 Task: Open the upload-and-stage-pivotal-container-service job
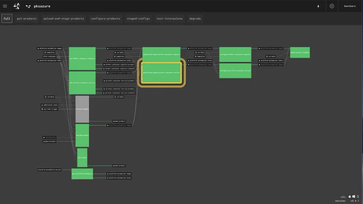click(161, 73)
